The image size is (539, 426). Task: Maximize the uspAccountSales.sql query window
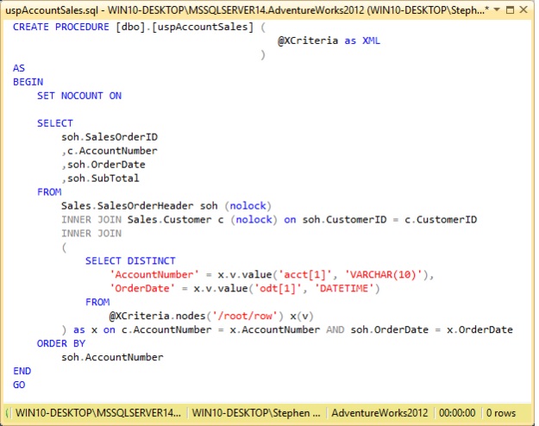(511, 9)
